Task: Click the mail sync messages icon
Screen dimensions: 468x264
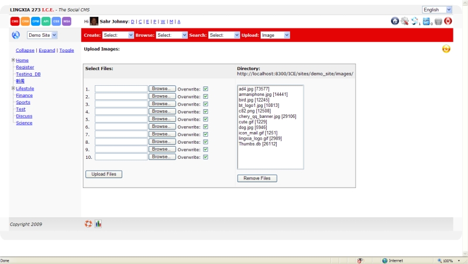Action: 415,21
